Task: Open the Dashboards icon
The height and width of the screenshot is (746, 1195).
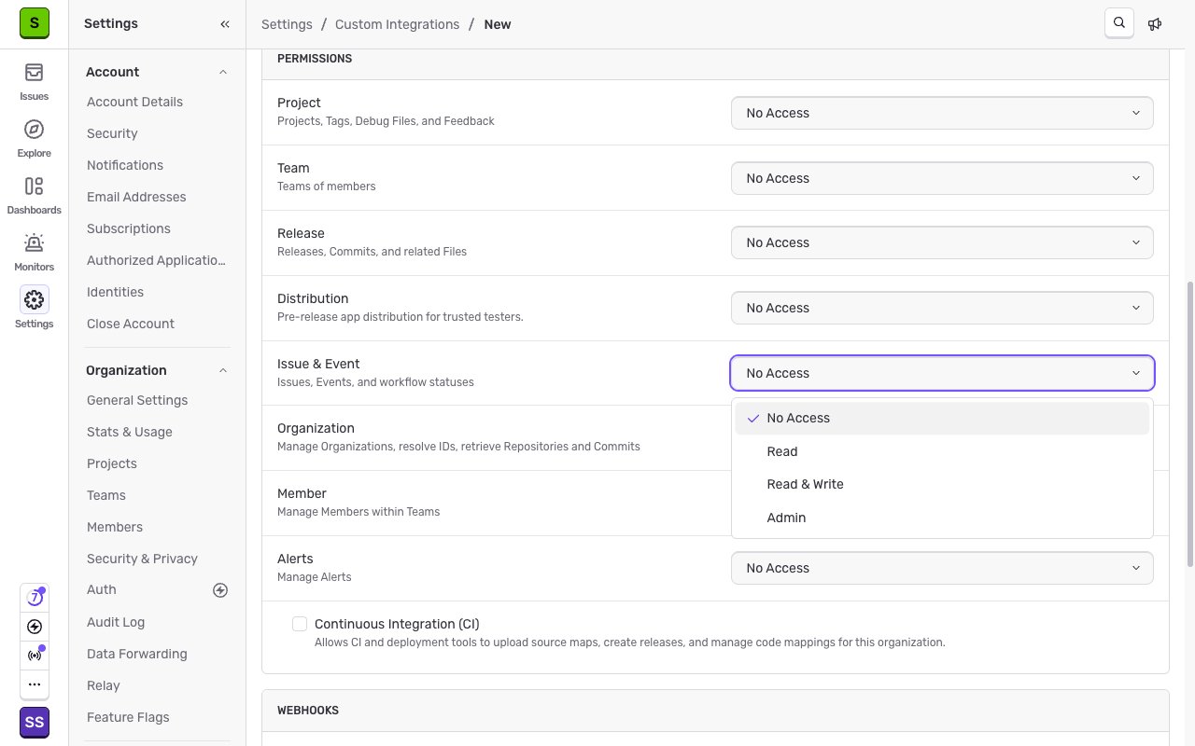Action: coord(35,186)
